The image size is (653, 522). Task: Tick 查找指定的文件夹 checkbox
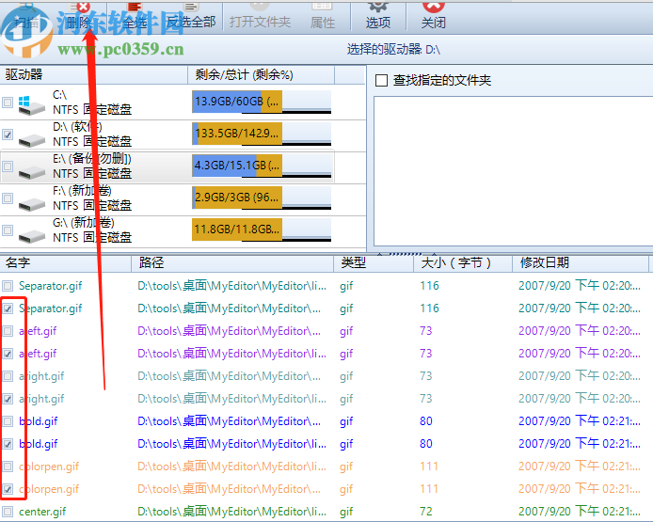point(381,81)
